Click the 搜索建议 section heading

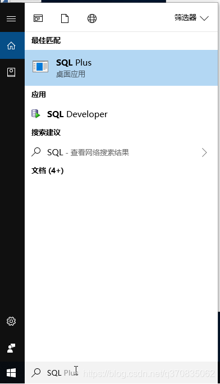pyautogui.click(x=46, y=132)
